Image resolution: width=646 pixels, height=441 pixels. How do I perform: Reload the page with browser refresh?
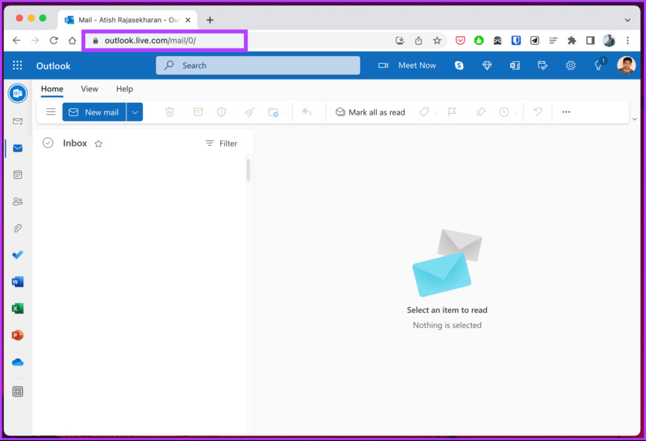coord(54,40)
